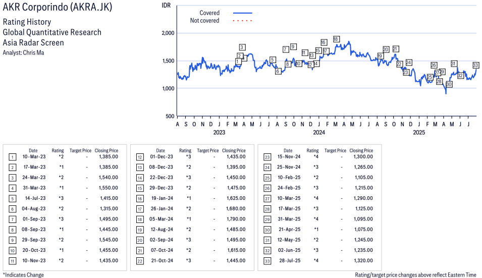The image size is (482, 278).
Task: Click the 29-Sep-23 date cell
Action: 34,240
